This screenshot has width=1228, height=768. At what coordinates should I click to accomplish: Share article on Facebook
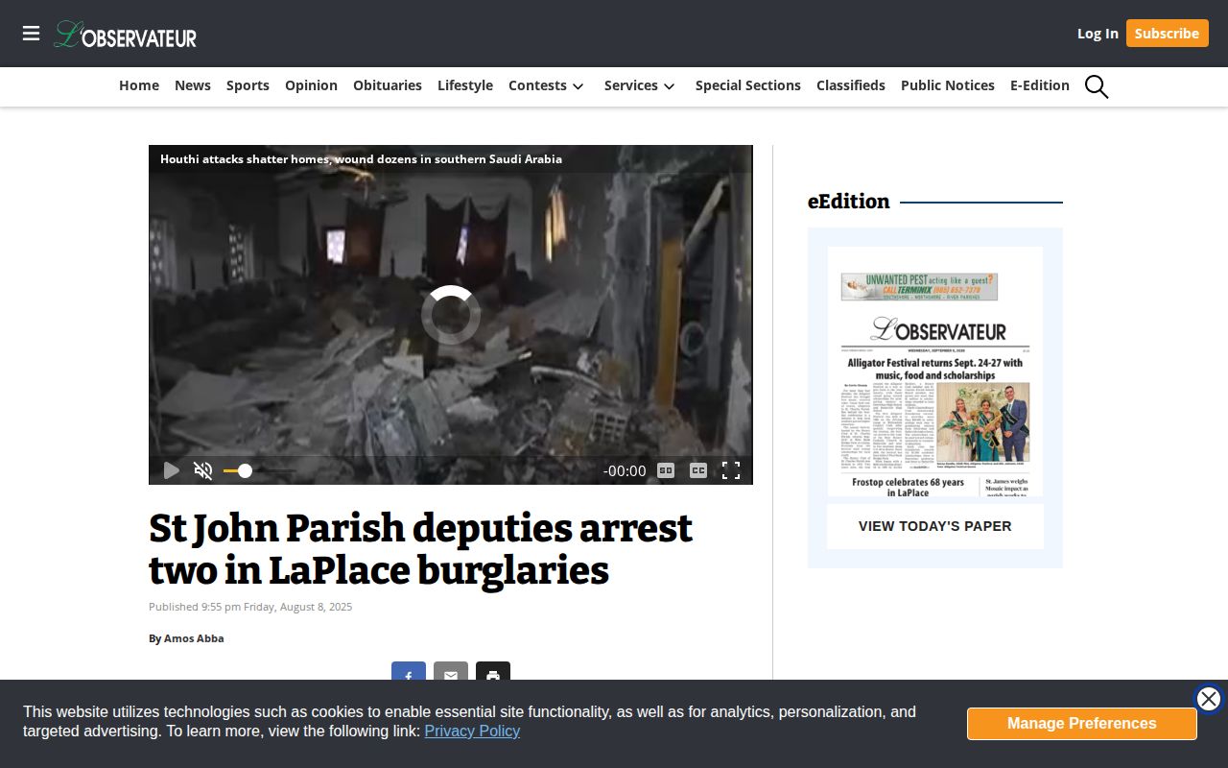point(409,672)
